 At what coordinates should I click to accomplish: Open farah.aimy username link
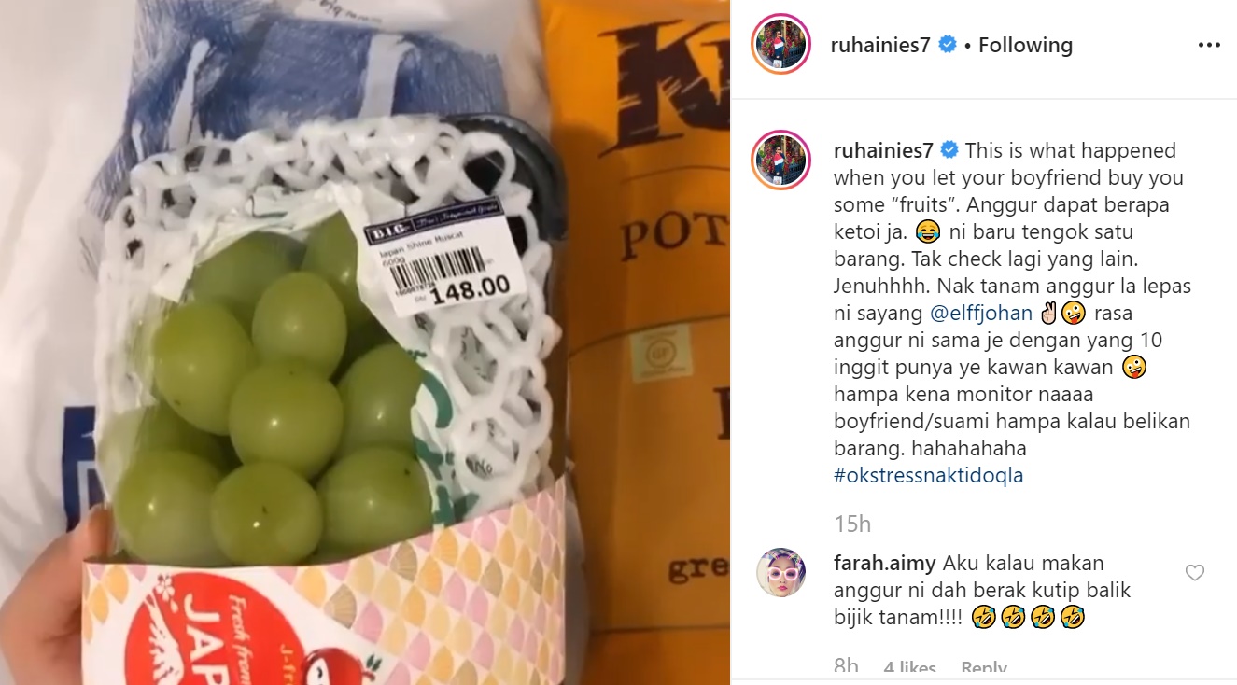click(885, 564)
